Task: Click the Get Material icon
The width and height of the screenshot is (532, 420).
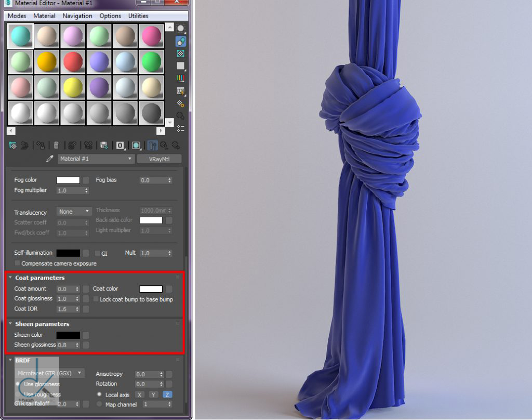Action: 13,146
